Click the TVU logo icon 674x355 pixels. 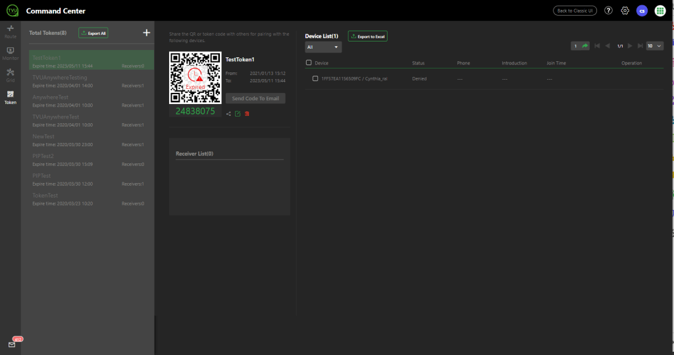coord(13,11)
